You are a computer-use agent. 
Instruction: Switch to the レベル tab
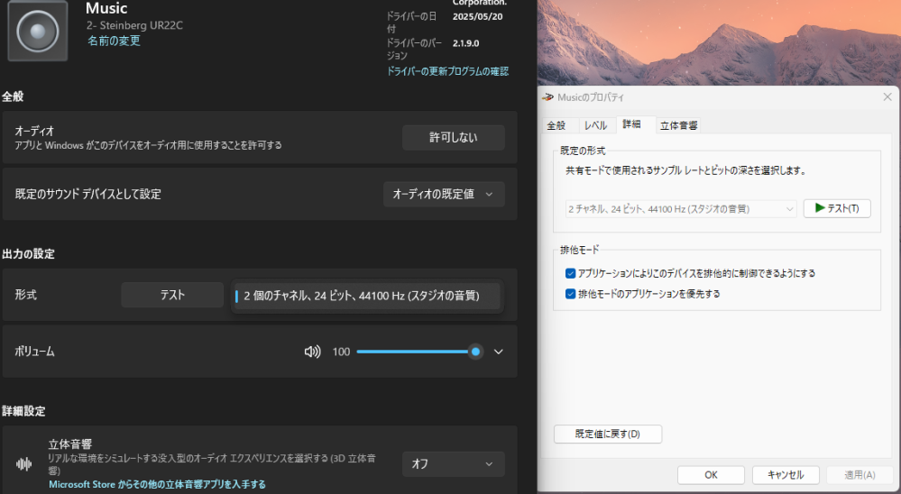coord(595,125)
